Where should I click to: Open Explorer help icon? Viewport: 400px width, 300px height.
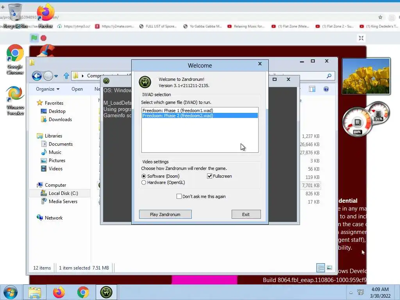click(326, 89)
